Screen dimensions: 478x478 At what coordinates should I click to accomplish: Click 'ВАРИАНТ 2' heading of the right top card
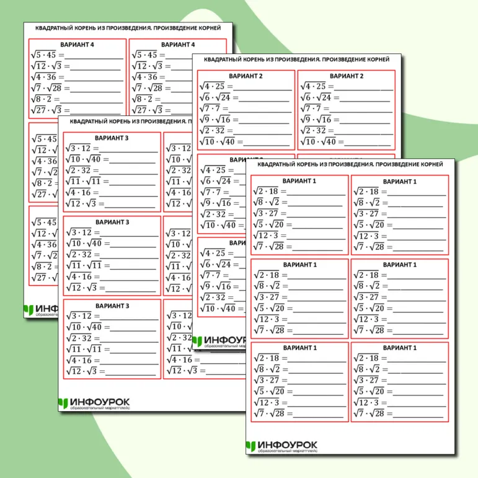[347, 76]
